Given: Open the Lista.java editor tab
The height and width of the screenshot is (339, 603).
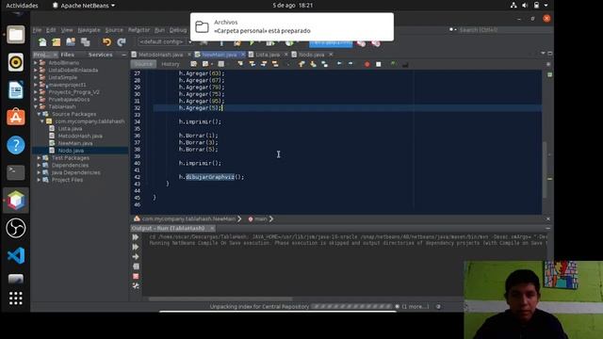Looking at the screenshot, I should click(268, 55).
